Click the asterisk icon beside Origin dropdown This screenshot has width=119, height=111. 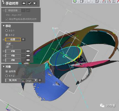40,80
